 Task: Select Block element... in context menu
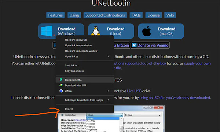[x=85, y=80]
